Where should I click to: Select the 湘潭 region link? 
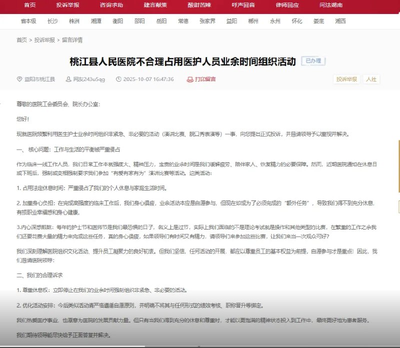(x=96, y=21)
